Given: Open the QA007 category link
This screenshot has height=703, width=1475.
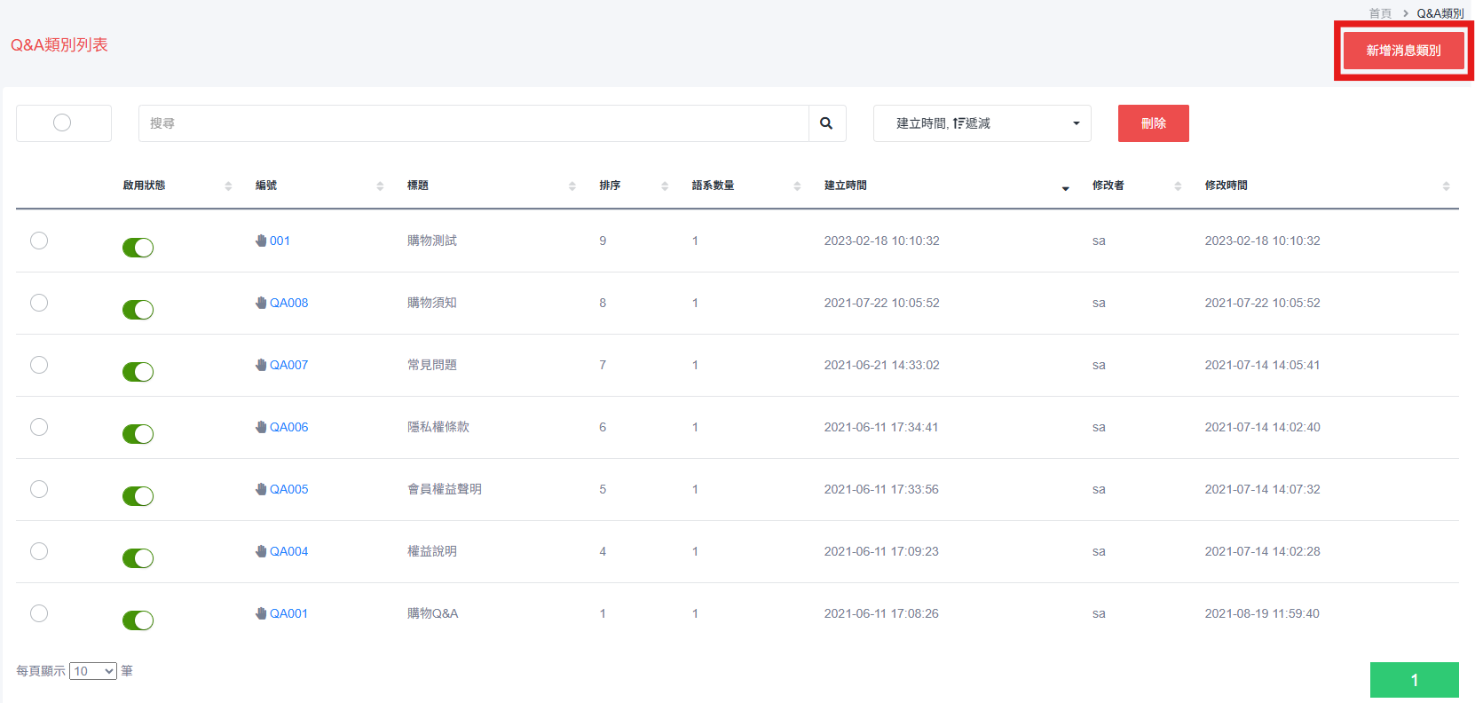Looking at the screenshot, I should coord(288,365).
